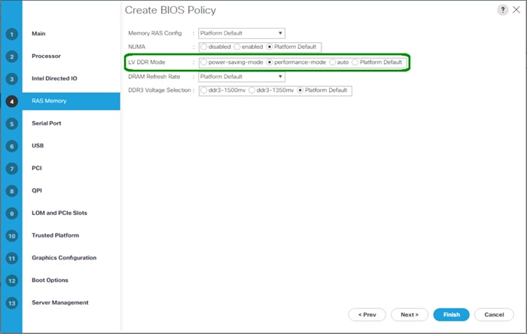Image resolution: width=527 pixels, height=334 pixels.
Task: Select ddr3-1500mv voltage option
Action: point(204,90)
